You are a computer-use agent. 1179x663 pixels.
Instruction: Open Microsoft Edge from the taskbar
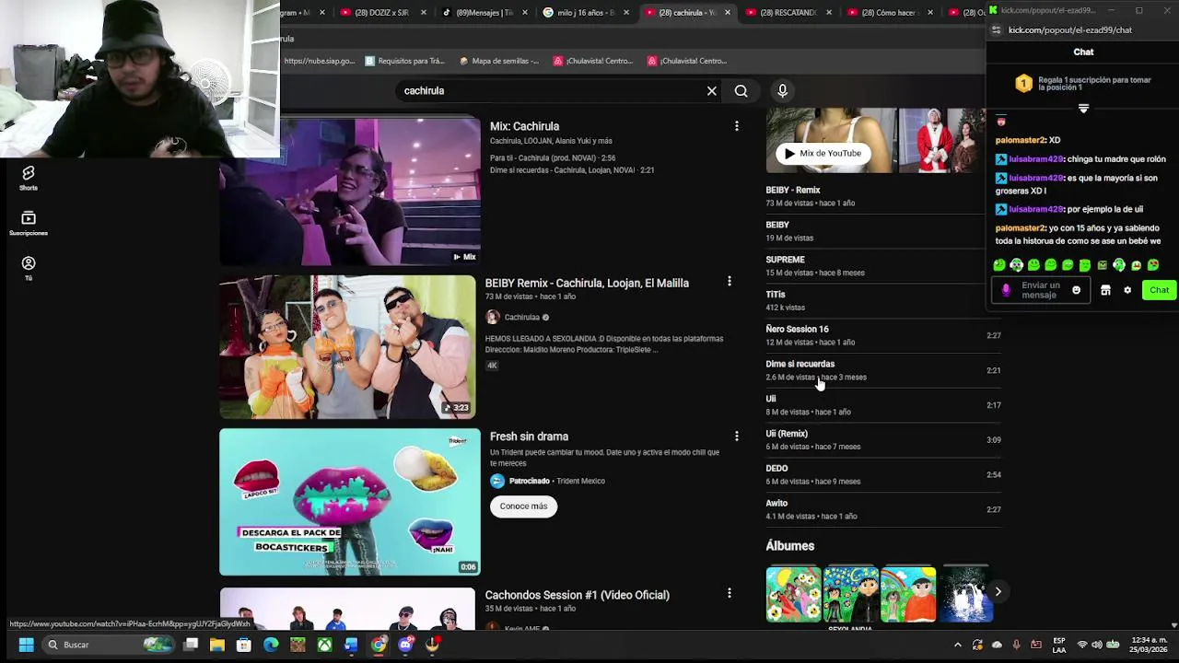(x=271, y=645)
